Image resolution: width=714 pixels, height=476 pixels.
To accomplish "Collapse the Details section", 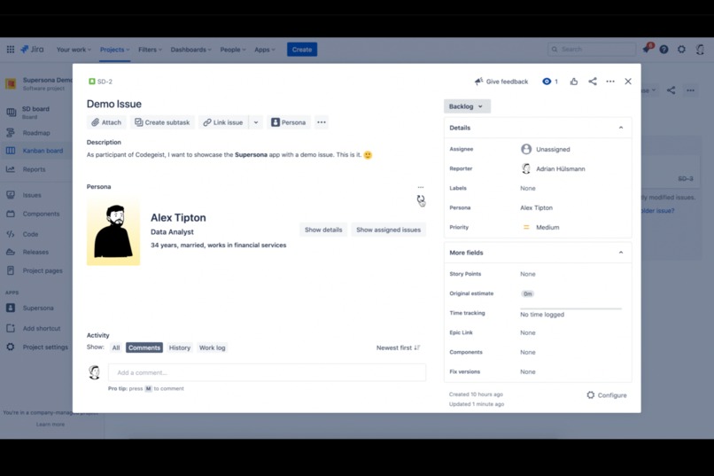I will (621, 128).
